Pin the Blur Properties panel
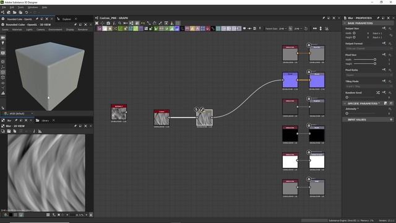 (378, 18)
